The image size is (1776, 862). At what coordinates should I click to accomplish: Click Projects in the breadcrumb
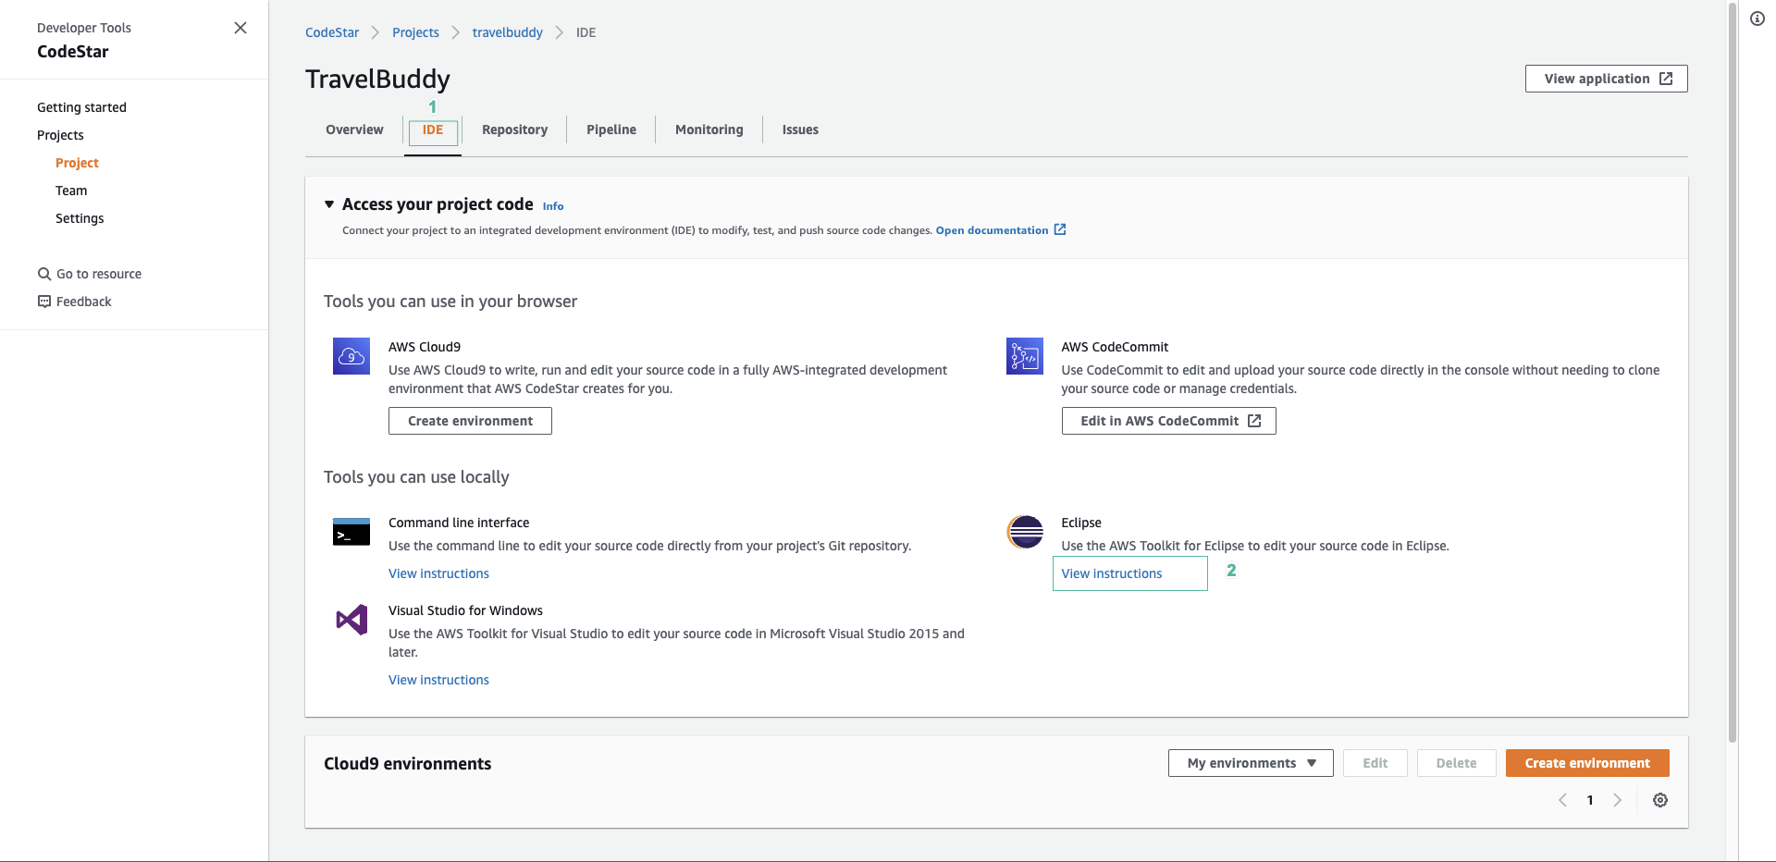[x=415, y=32]
